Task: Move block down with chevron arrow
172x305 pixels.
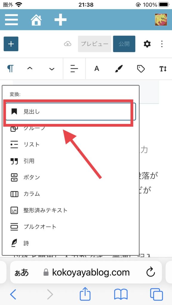Action: [x=52, y=69]
